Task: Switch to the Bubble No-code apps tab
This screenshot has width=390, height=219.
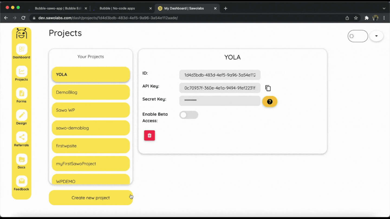Action: click(x=122, y=8)
